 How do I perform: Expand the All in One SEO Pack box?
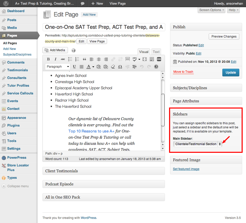click(103, 197)
